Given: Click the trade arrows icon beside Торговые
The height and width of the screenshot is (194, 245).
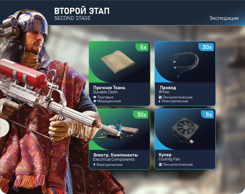Looking at the screenshot, I should click(x=95, y=97).
